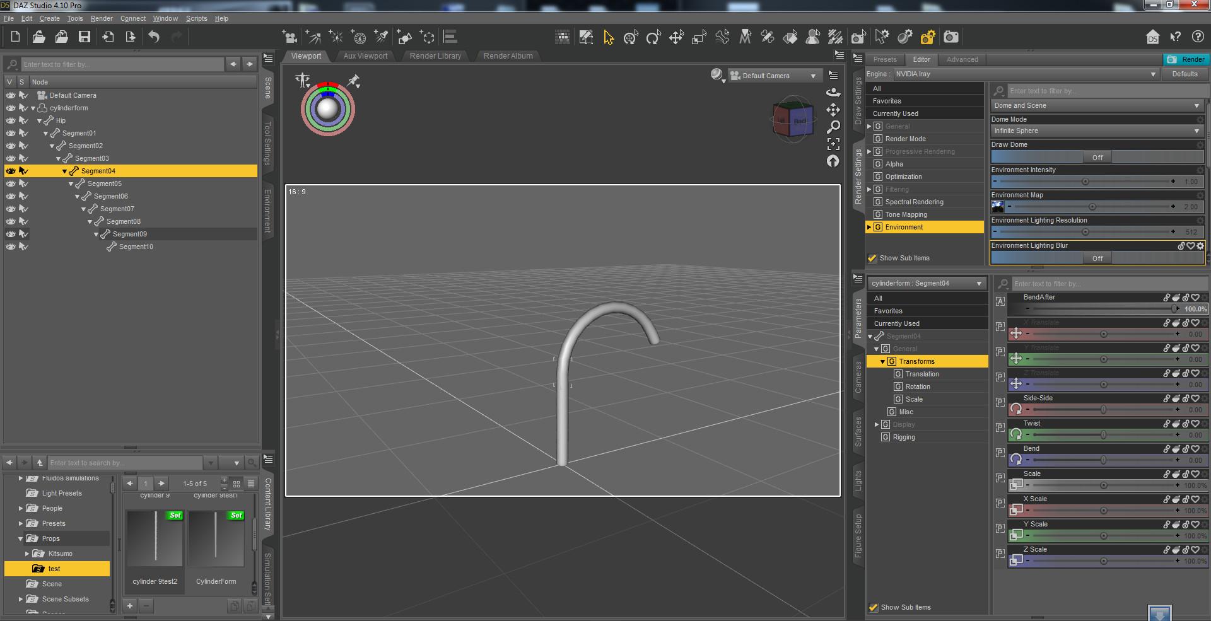Viewport: 1211px width, 621px height.
Task: Create a new camera
Action: coord(289,37)
